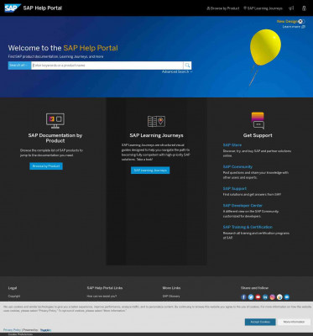The image size is (313, 336).
Task: Open the SAP Developer Center link
Action: 243,206
